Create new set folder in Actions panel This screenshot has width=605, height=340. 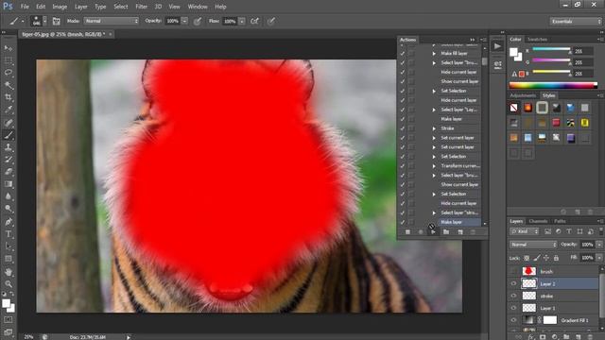(446, 232)
